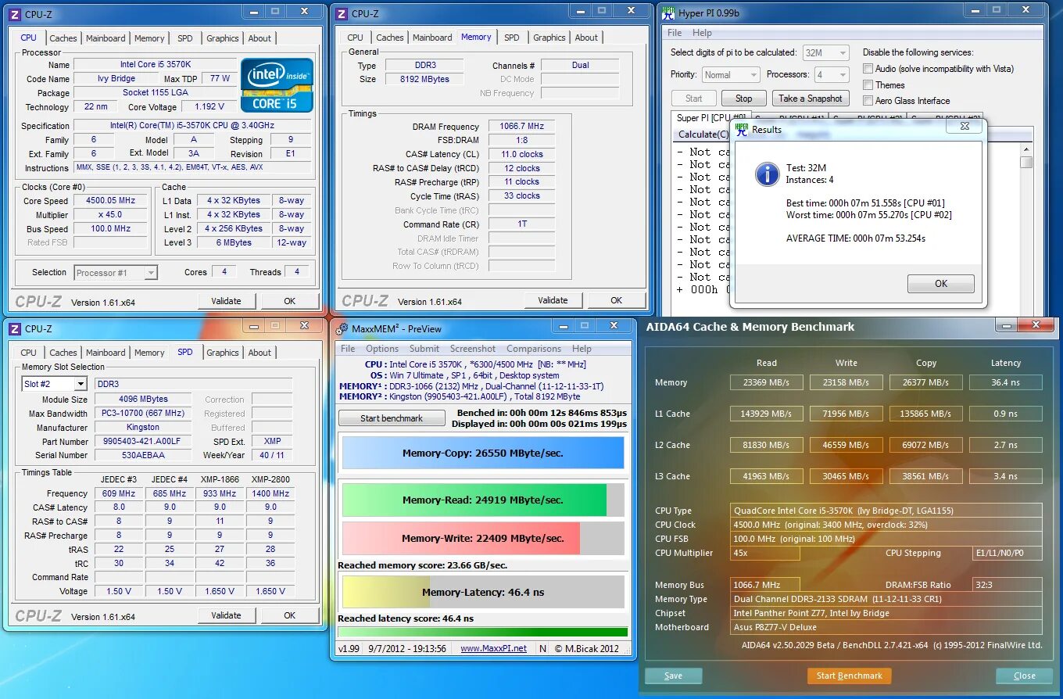Click the Intel Core i5 logo badge
The height and width of the screenshot is (699, 1063).
click(x=277, y=85)
